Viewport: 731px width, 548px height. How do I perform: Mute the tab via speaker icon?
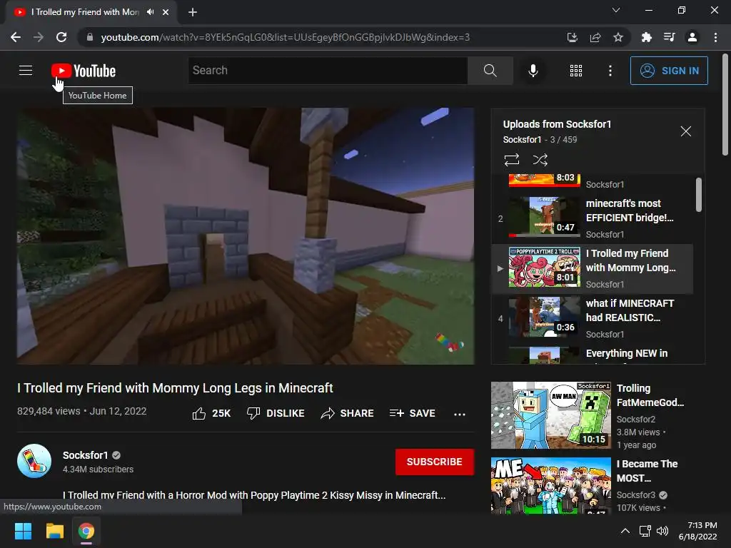click(x=150, y=12)
